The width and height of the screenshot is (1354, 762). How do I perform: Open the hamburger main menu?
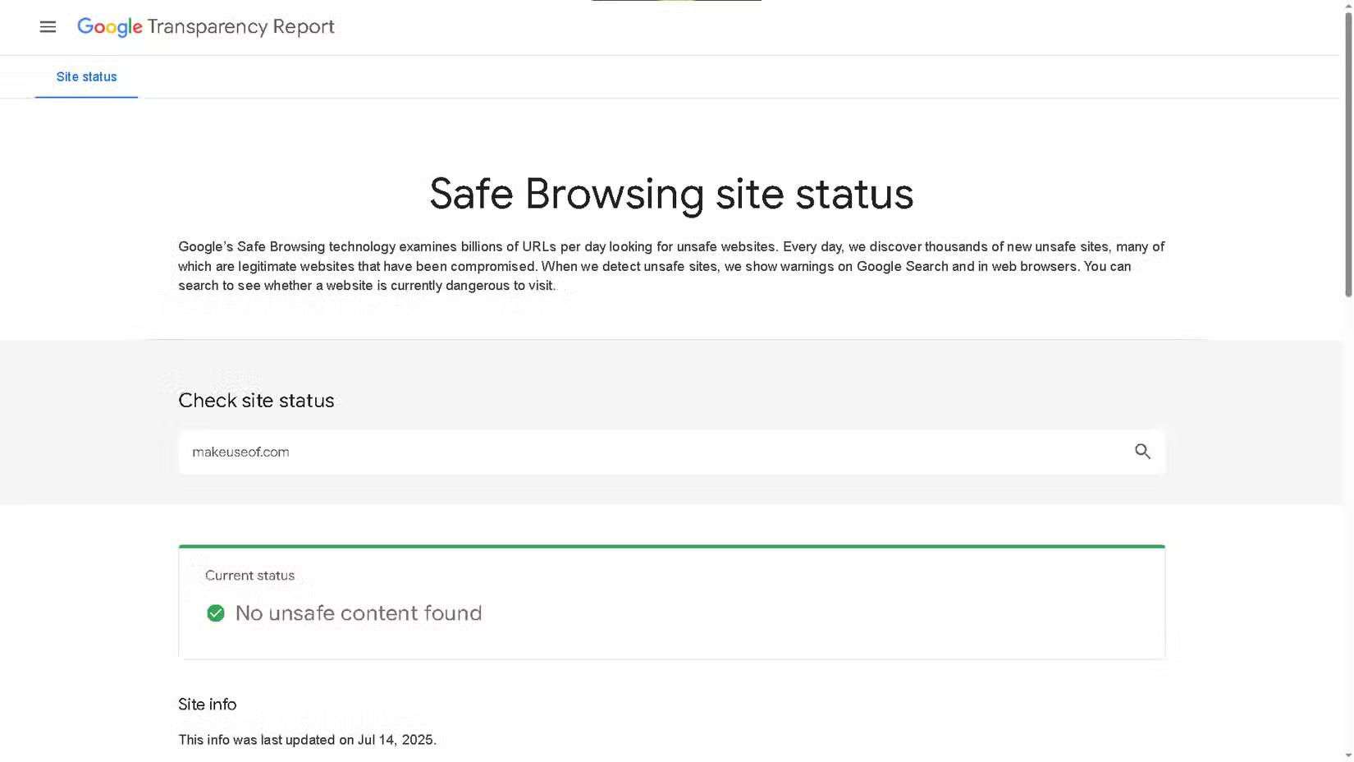(48, 27)
